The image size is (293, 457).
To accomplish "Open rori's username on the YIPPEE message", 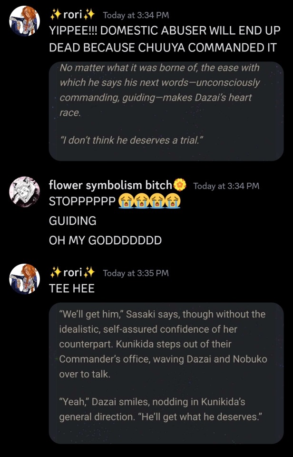I will [72, 15].
